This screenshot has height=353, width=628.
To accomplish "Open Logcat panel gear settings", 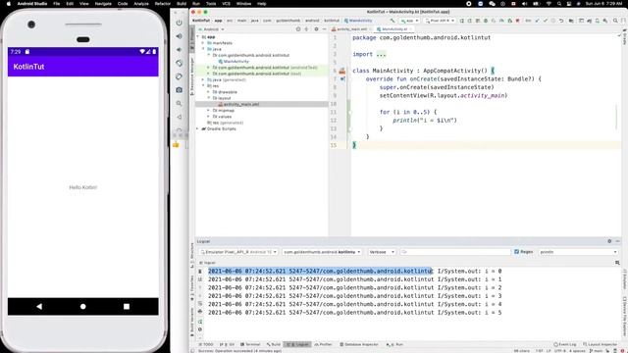I will point(609,241).
